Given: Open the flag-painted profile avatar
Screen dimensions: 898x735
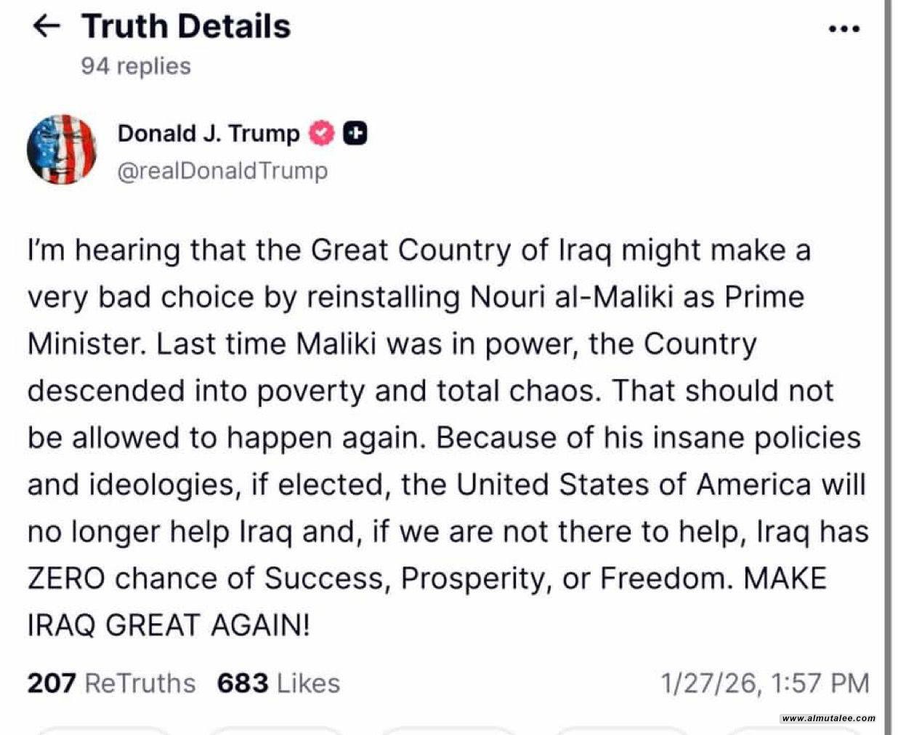Looking at the screenshot, I should (62, 149).
